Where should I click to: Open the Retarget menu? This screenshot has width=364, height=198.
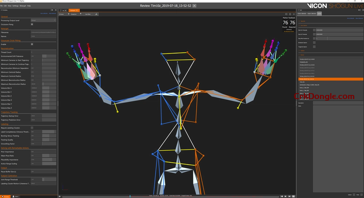[x=23, y=6]
